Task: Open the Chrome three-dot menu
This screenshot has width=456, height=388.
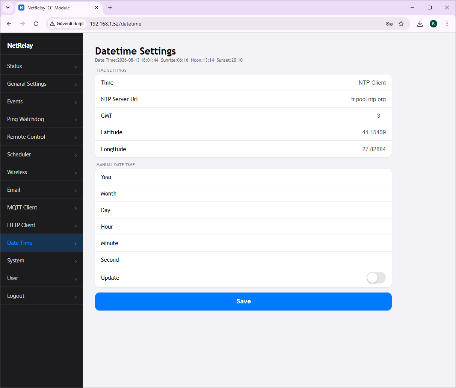Action: (447, 24)
